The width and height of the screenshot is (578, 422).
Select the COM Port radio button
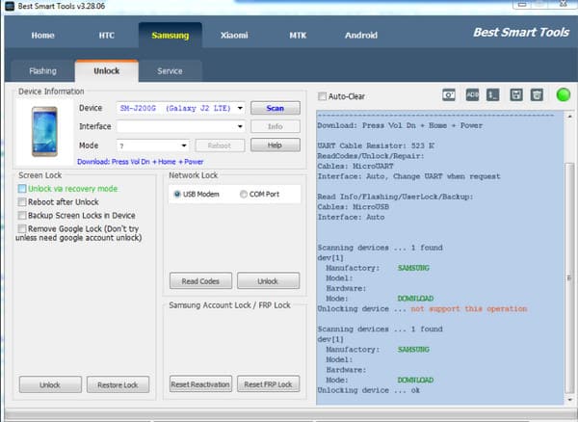[x=244, y=195]
